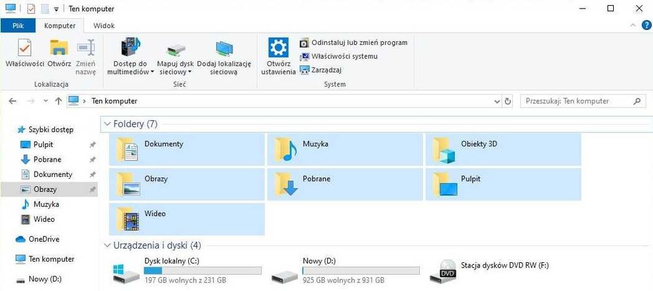Viewport: 653px width, 291px height.
Task: Go back with the left arrow
Action: [x=12, y=101]
